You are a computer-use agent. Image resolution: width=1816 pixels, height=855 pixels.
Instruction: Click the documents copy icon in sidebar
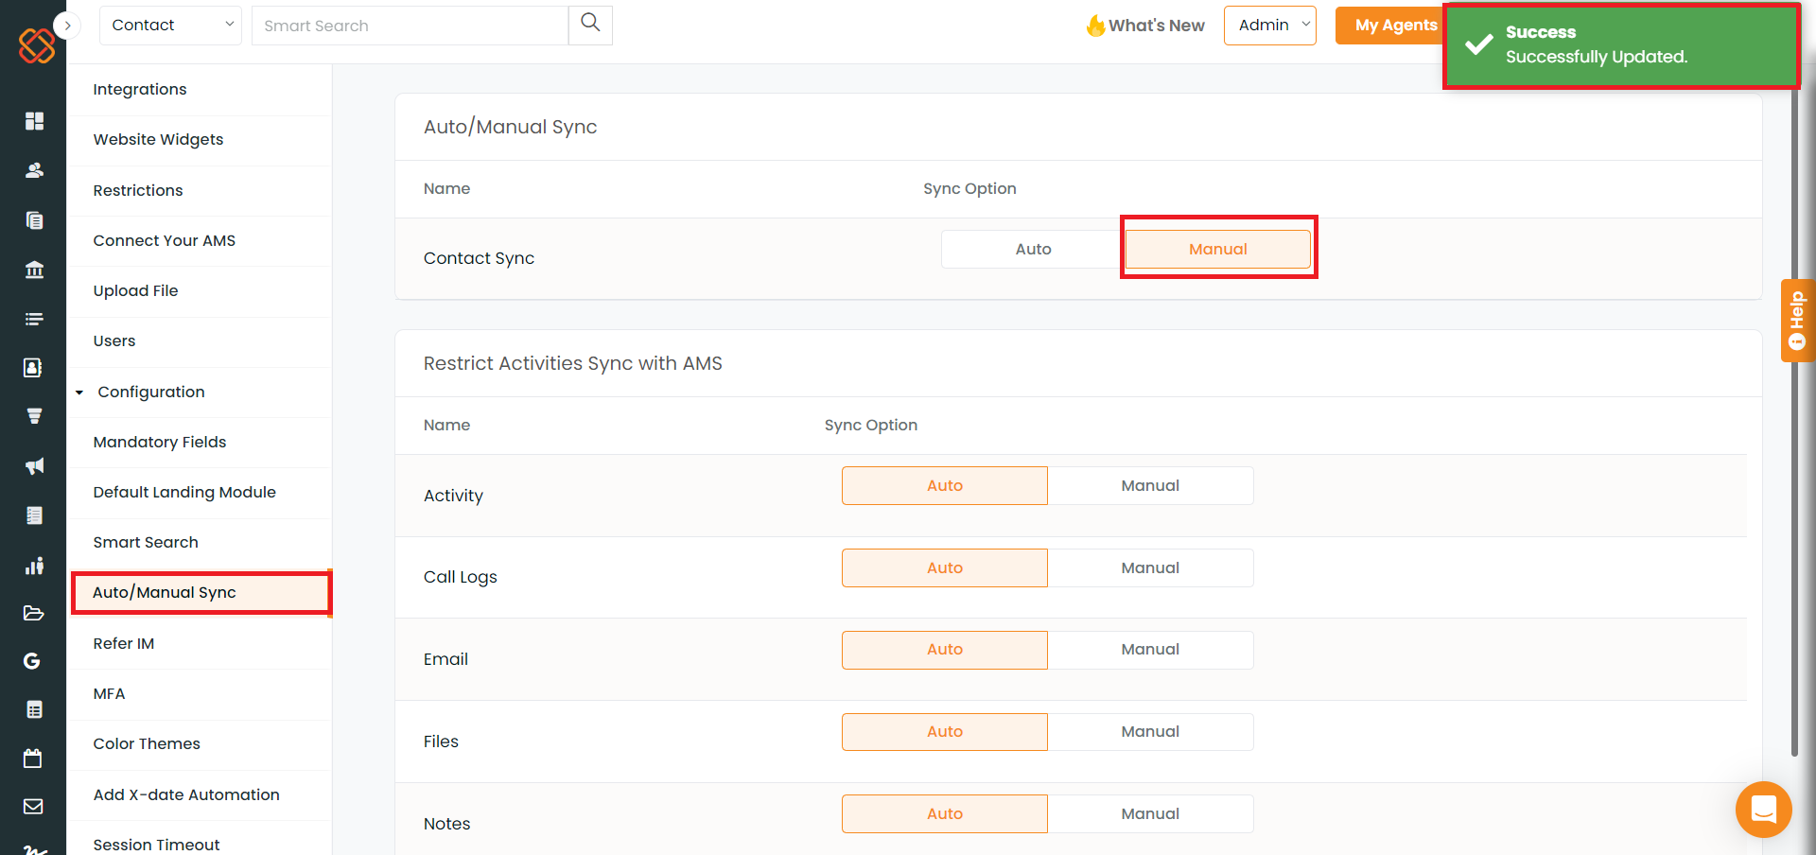[x=34, y=220]
